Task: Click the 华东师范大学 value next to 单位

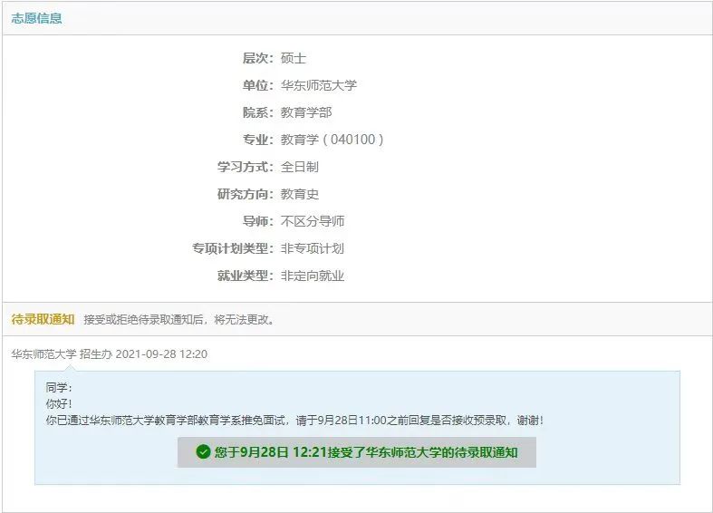Action: point(319,85)
